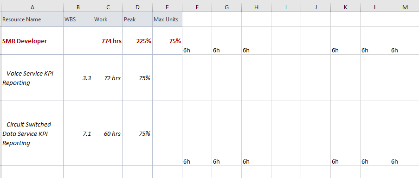Click the Max Units header cell
Image resolution: width=419 pixels, height=178 pixels.
[168, 19]
